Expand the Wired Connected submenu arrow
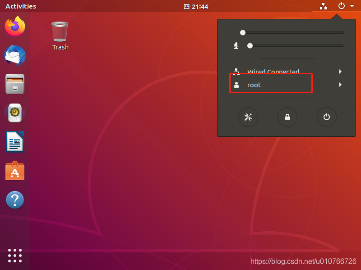361x270 pixels. [340, 72]
